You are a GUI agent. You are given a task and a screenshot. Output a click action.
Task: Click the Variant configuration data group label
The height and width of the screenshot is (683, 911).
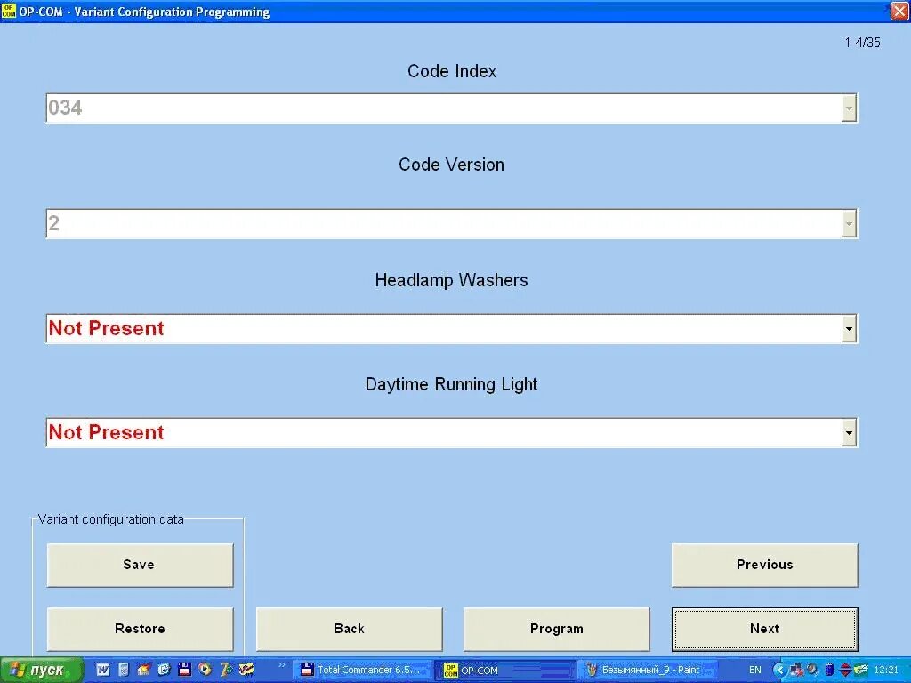[110, 519]
